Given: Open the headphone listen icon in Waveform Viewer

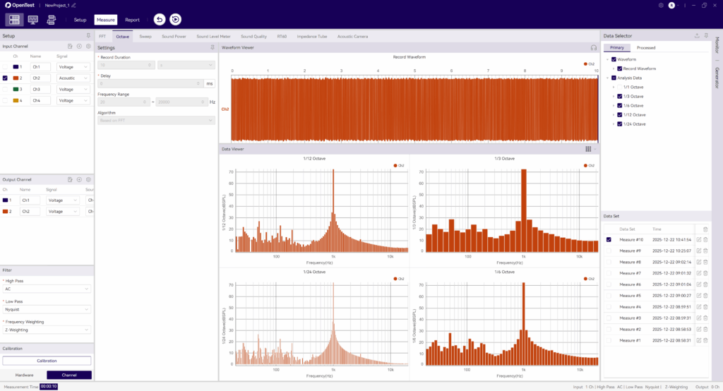Looking at the screenshot, I should point(594,47).
